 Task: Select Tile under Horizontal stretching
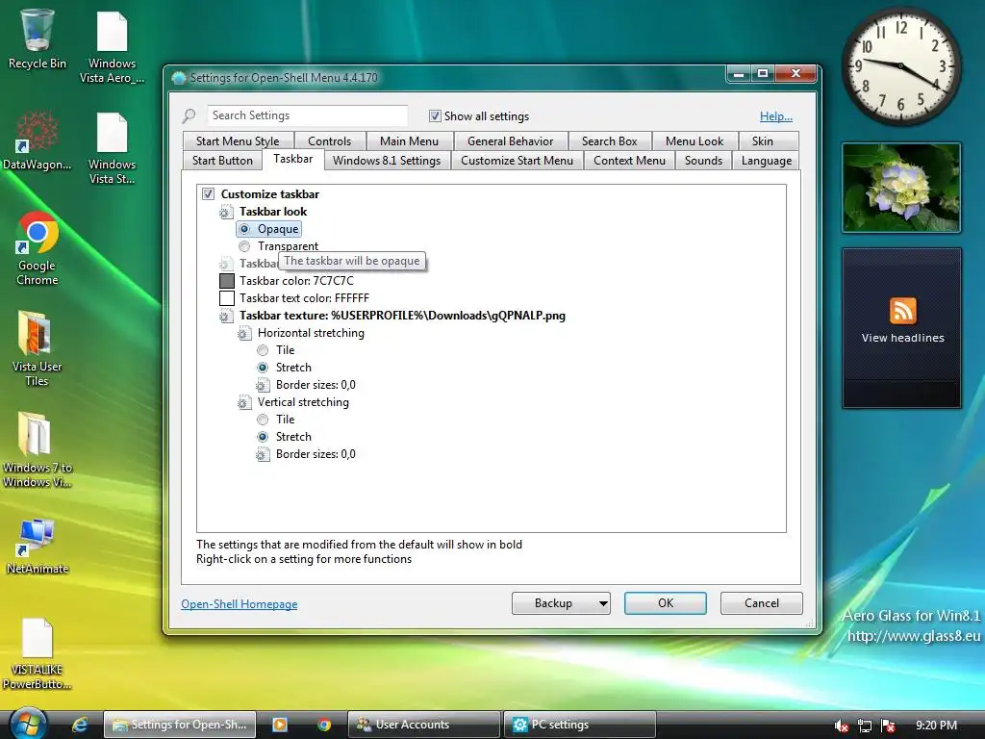coord(263,350)
